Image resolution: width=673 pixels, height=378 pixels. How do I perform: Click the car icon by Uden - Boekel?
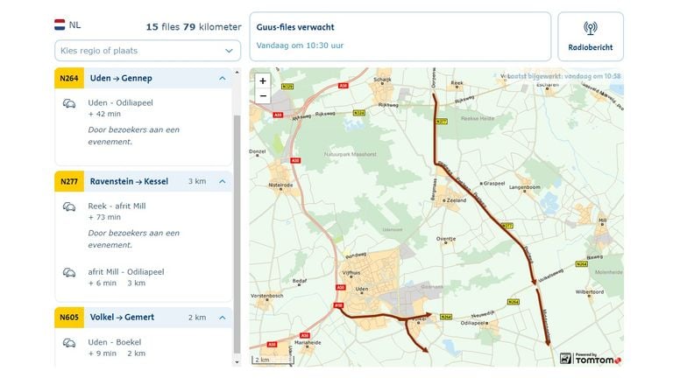(68, 342)
